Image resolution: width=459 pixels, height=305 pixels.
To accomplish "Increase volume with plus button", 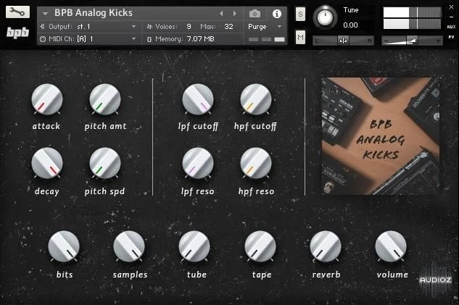I will (438, 41).
